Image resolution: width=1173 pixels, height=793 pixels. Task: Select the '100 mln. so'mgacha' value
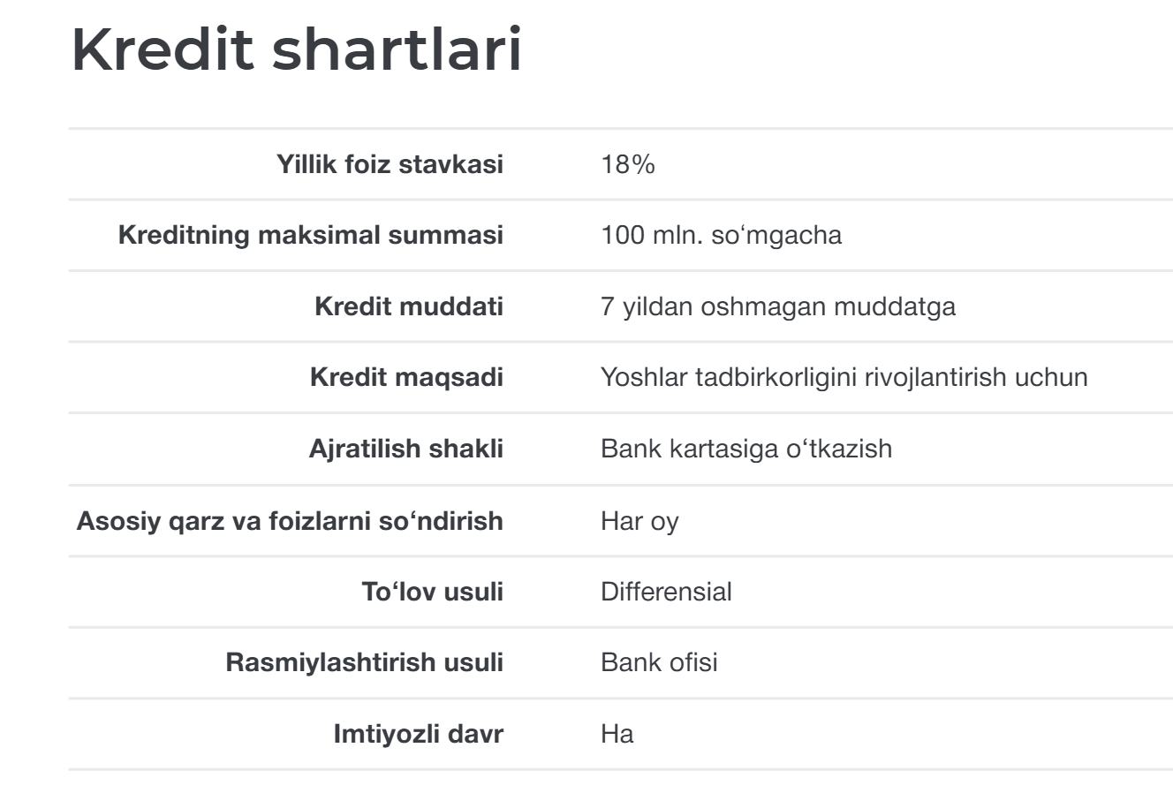pyautogui.click(x=721, y=236)
